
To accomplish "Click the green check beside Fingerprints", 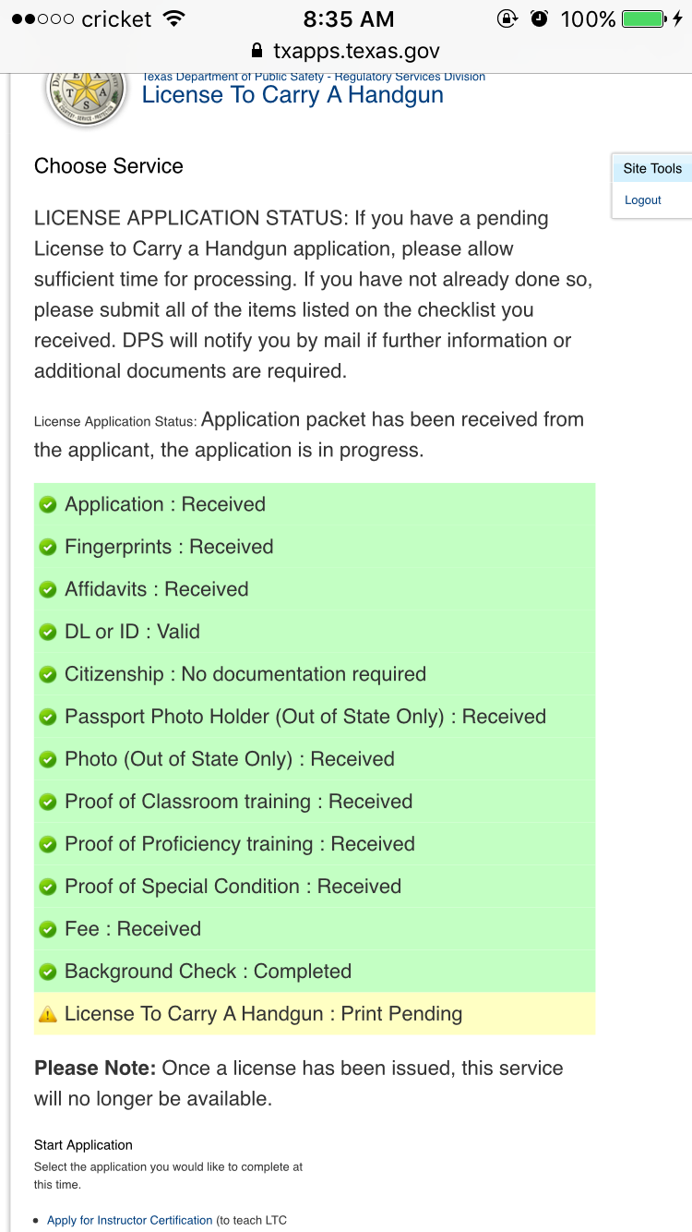I will (x=48, y=548).
